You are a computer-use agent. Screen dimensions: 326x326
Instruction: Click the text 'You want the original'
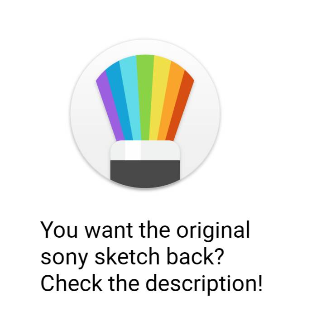tap(145, 230)
